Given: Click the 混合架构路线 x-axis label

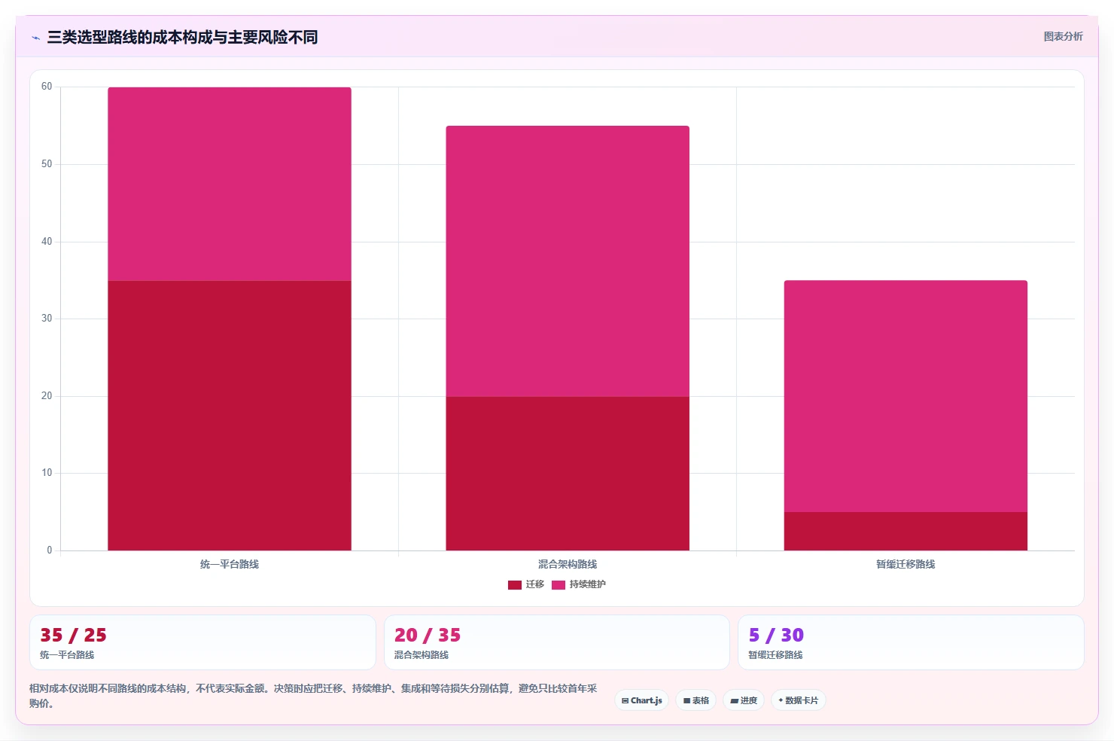Looking at the screenshot, I should [568, 564].
